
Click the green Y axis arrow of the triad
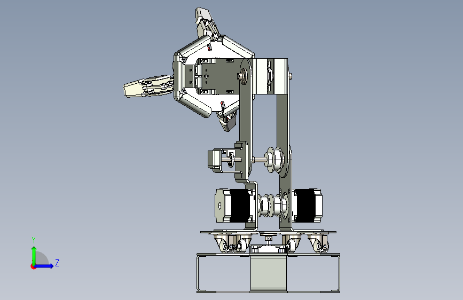pyautogui.click(x=34, y=256)
